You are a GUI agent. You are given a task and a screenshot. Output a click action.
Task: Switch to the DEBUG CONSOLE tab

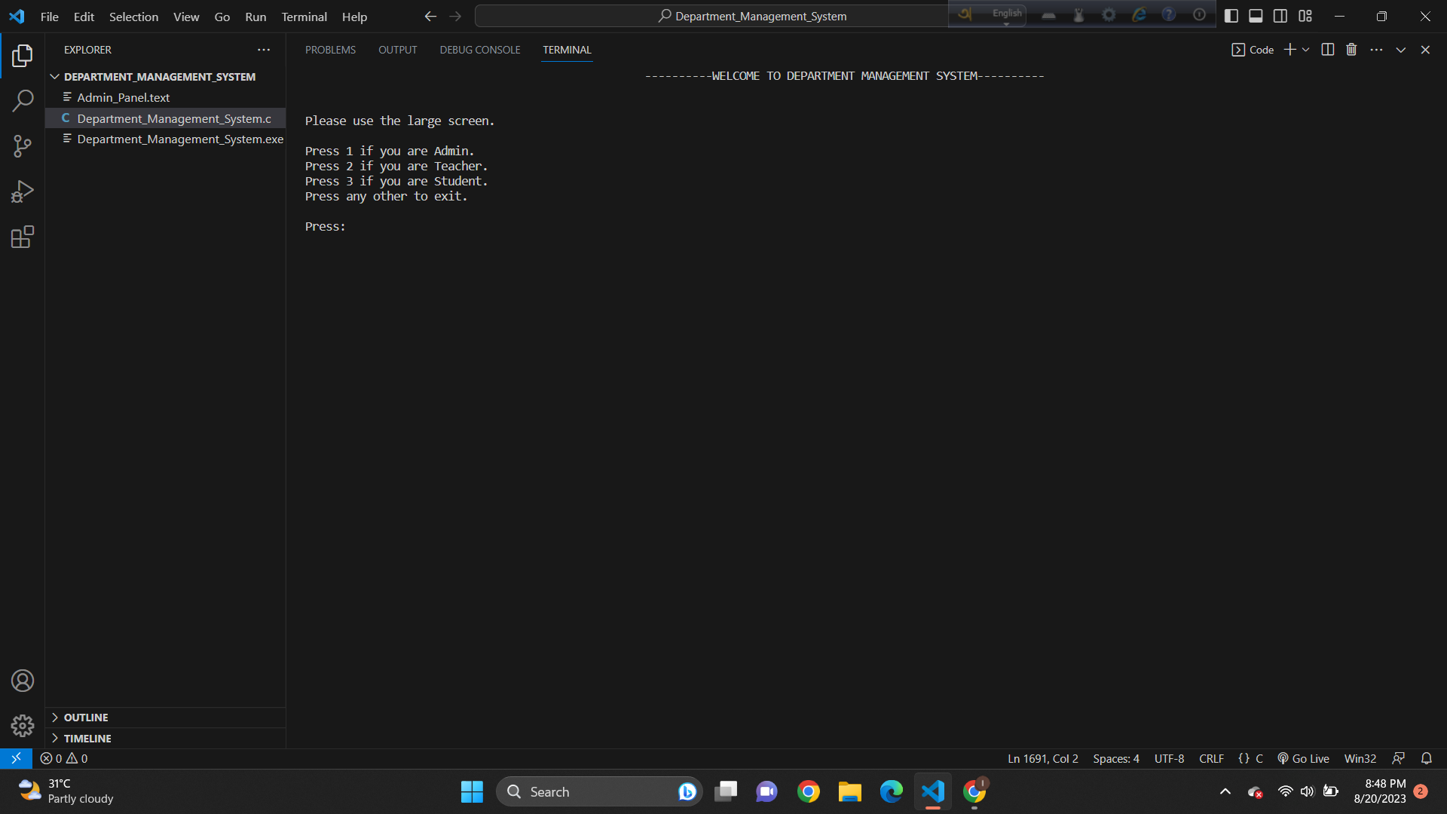(479, 49)
